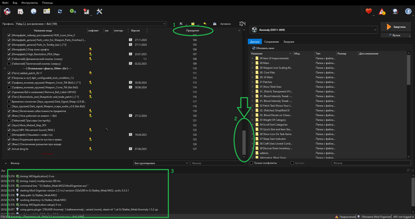Image resolution: width=415 pixels, height=219 pixels.
Task: Toggle the Архивы checkbox
Action: (x=292, y=163)
